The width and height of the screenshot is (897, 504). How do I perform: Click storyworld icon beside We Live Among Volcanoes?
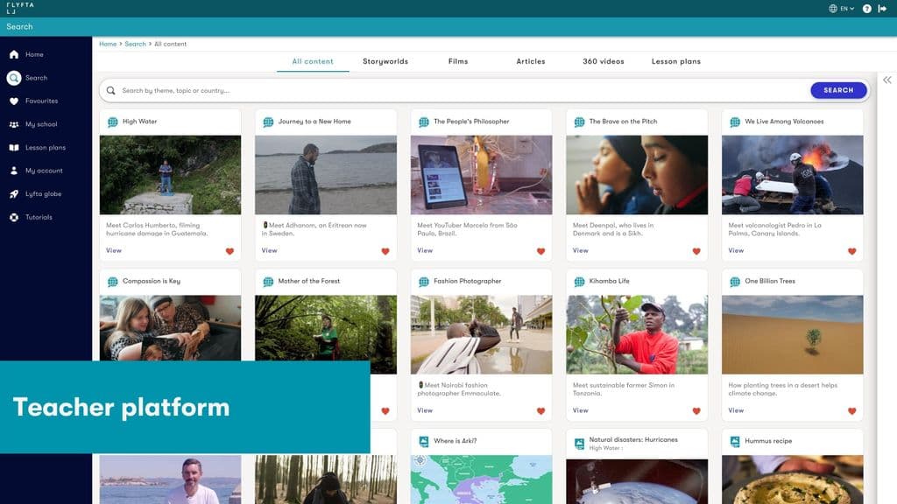pyautogui.click(x=735, y=122)
